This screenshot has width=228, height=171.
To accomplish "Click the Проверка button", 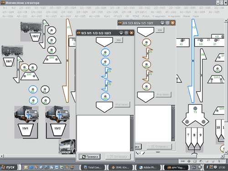I will pyautogui.click(x=89, y=157).
